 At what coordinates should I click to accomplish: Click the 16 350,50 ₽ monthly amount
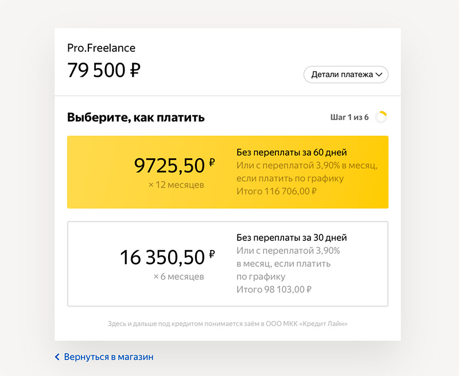[168, 257]
